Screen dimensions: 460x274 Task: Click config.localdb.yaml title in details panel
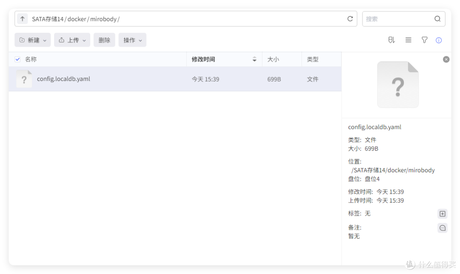pos(374,127)
